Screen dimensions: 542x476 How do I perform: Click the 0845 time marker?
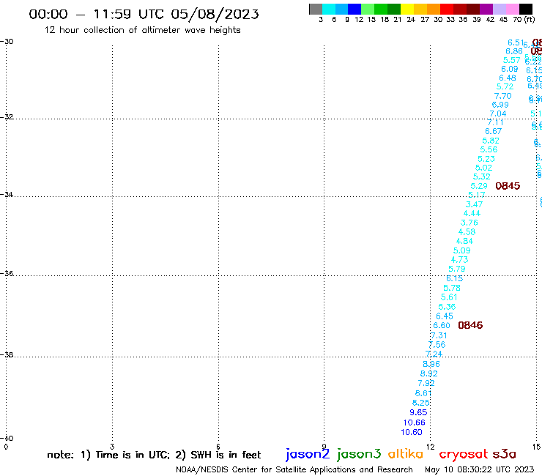[508, 186]
